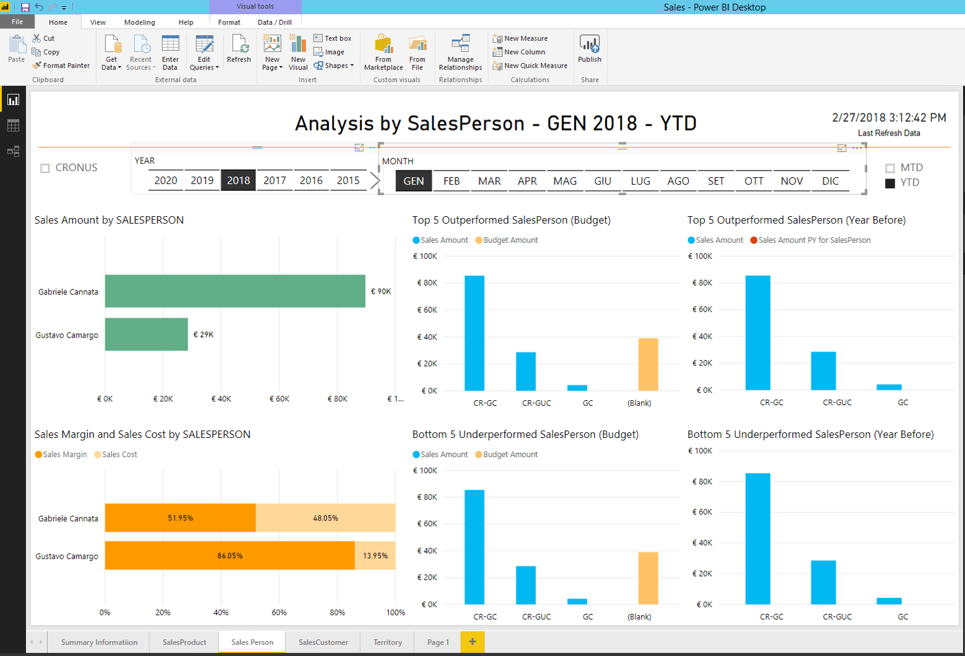Image resolution: width=965 pixels, height=656 pixels.
Task: Enable the MTD checkbox
Action: click(890, 168)
